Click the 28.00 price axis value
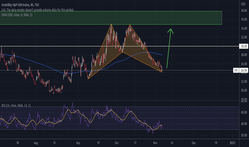Screen dimensions: 249x147 244,55
